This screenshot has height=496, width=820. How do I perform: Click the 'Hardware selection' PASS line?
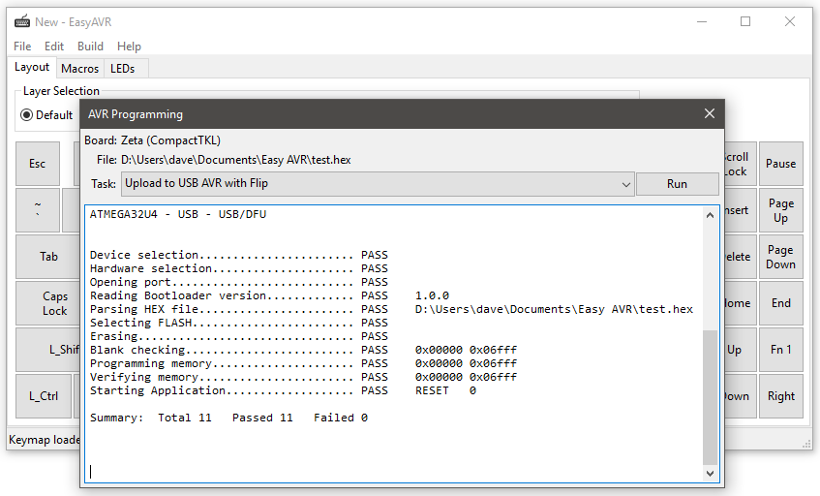[x=238, y=268]
